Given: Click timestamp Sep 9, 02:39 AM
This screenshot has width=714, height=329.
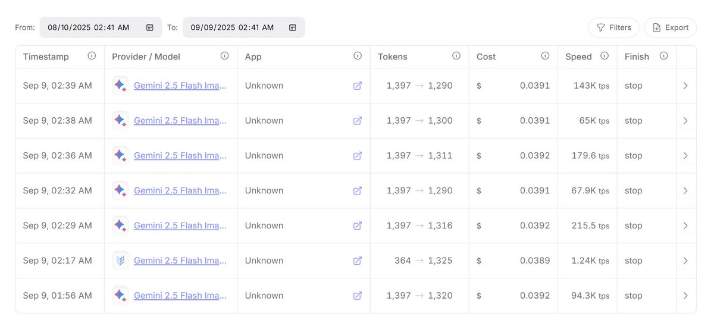Looking at the screenshot, I should click(58, 86).
